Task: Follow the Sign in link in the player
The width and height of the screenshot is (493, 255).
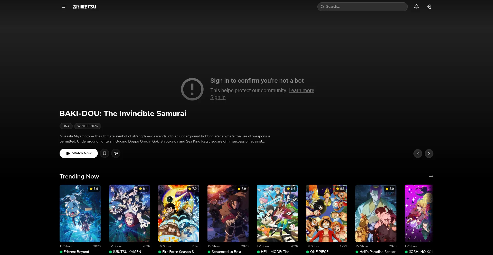Action: [x=218, y=97]
